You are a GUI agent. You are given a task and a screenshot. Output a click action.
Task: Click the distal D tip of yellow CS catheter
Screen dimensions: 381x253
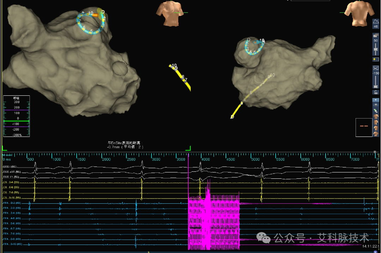tap(232, 117)
